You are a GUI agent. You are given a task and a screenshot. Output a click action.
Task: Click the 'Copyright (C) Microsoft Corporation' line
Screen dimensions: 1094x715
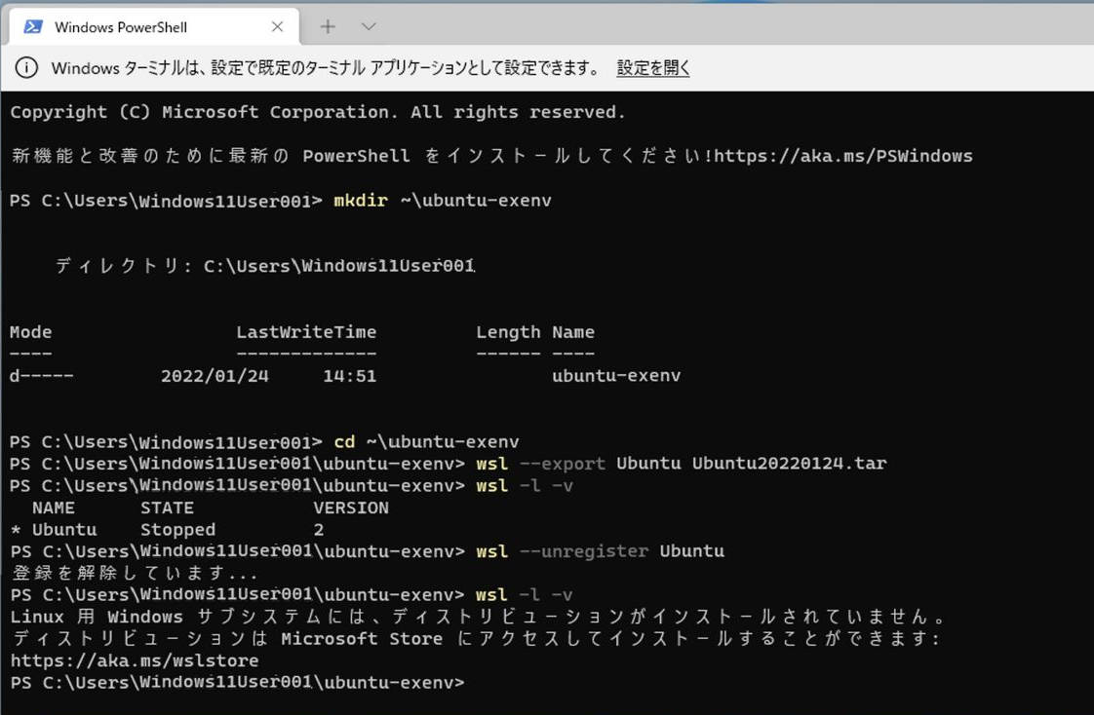[318, 112]
